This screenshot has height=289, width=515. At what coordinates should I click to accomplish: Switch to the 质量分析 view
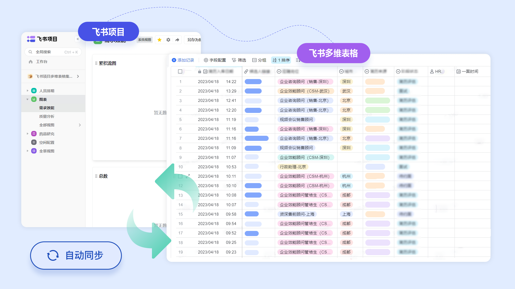pos(47,116)
